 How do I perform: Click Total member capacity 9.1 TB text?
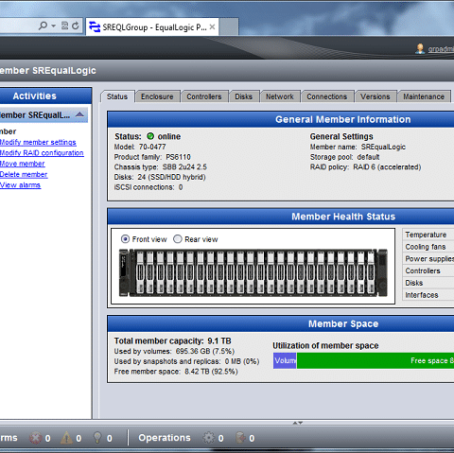point(172,340)
